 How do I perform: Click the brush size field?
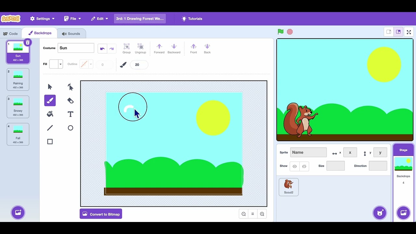(139, 65)
